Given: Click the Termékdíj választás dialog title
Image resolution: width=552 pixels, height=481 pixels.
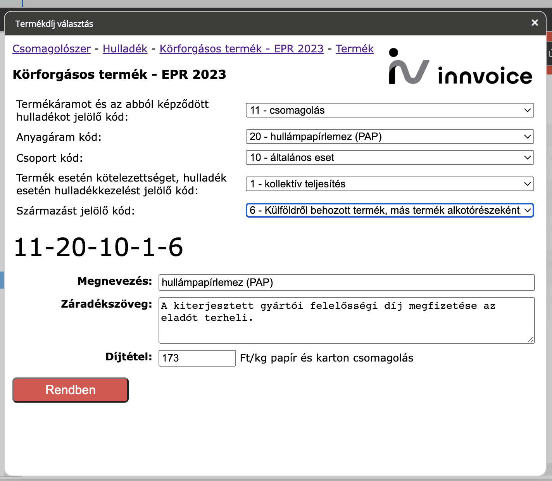Looking at the screenshot, I should 54,24.
